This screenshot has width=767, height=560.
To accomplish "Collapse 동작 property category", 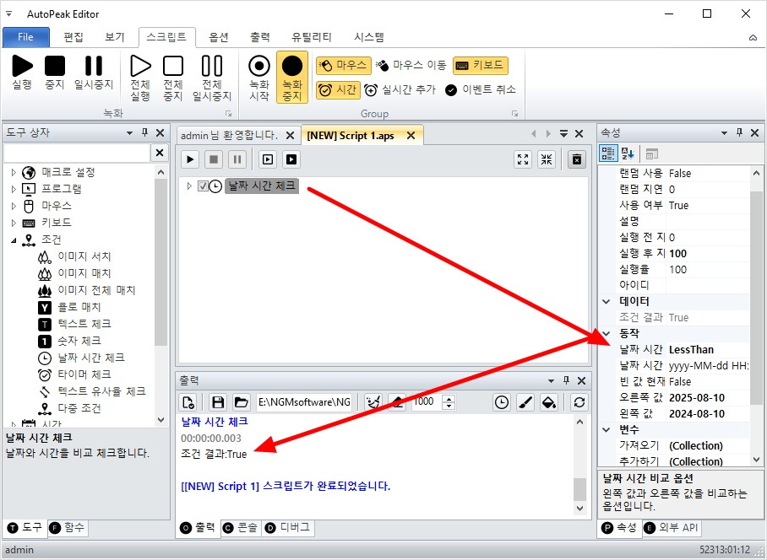I will click(x=607, y=333).
